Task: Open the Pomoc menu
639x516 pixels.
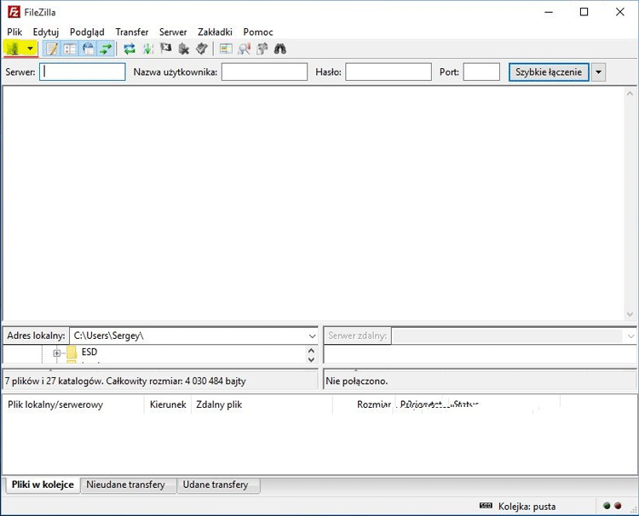Action: (258, 32)
